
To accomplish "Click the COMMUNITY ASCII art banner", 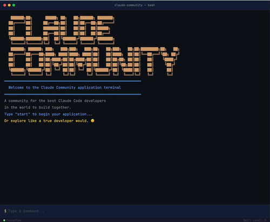I will click(x=94, y=61).
